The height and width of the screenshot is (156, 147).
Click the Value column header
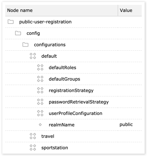click(130, 10)
